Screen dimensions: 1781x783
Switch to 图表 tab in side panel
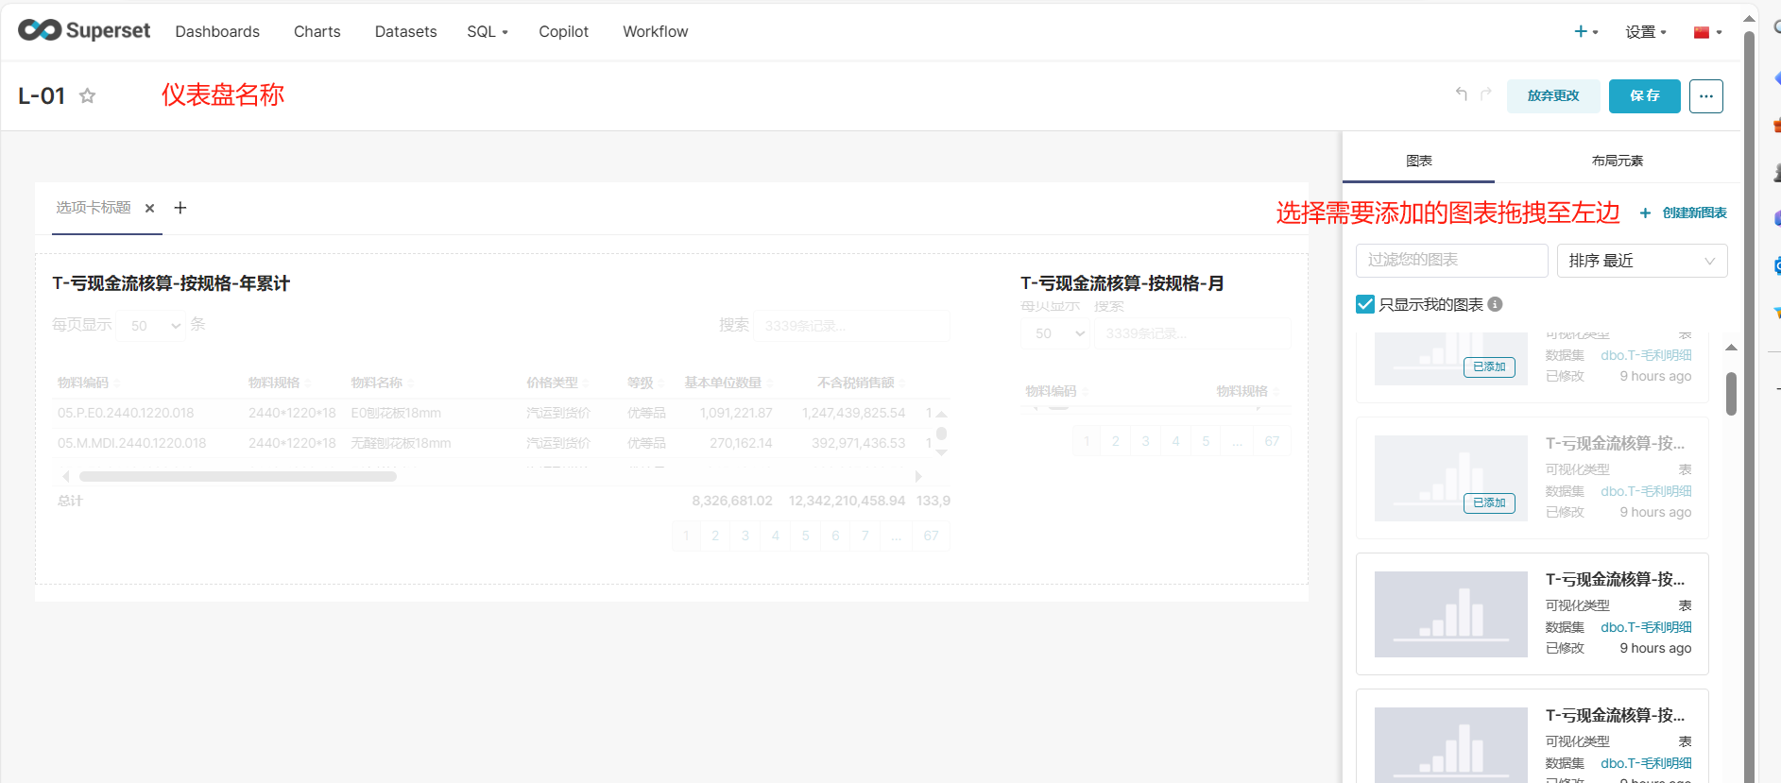click(x=1418, y=161)
